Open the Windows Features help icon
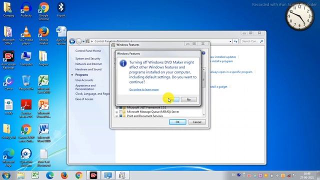 coord(203,53)
